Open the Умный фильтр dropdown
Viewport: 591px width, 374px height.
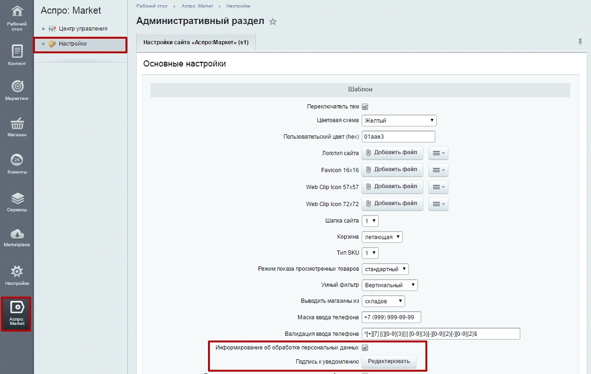[390, 285]
